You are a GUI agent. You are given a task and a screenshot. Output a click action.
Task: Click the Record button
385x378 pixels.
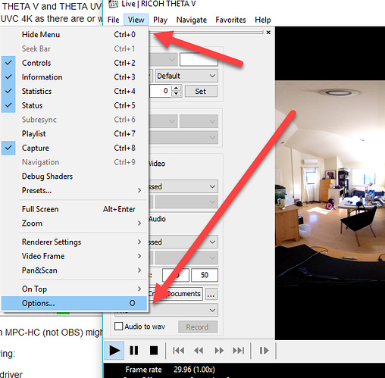pos(198,327)
